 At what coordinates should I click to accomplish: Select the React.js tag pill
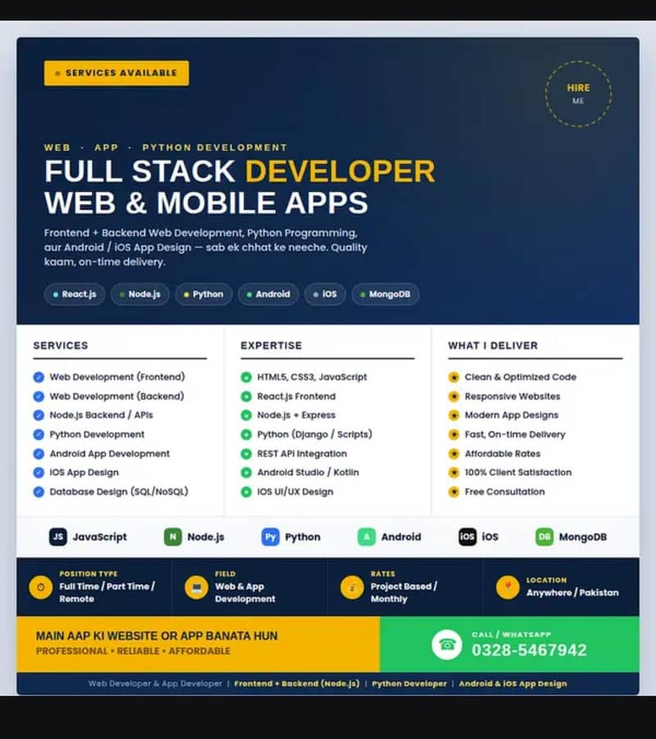coord(75,294)
